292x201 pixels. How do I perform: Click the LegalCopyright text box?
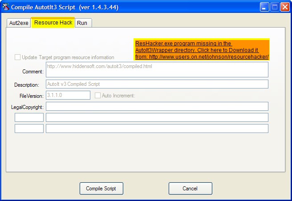[157, 106]
